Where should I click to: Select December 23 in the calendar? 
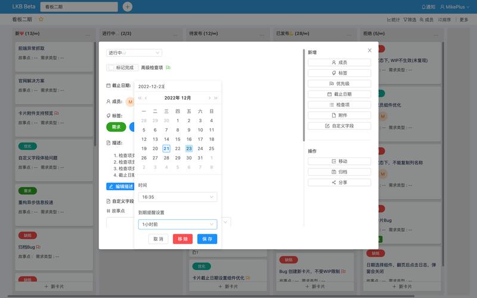point(189,148)
